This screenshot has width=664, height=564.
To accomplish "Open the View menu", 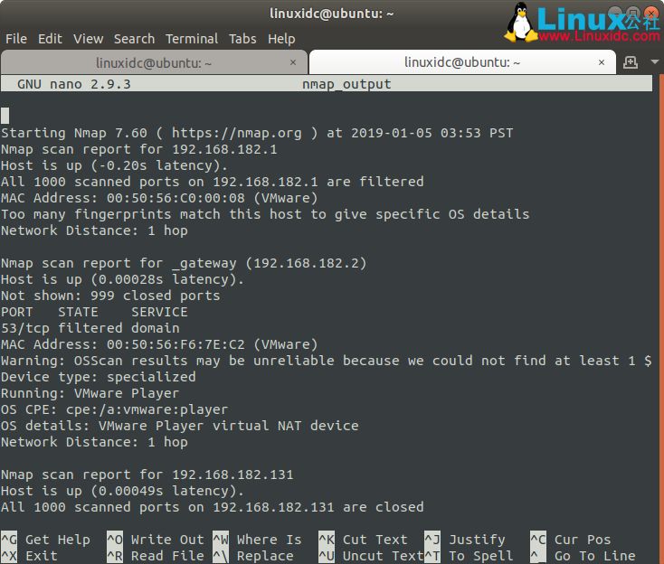I will [88, 39].
